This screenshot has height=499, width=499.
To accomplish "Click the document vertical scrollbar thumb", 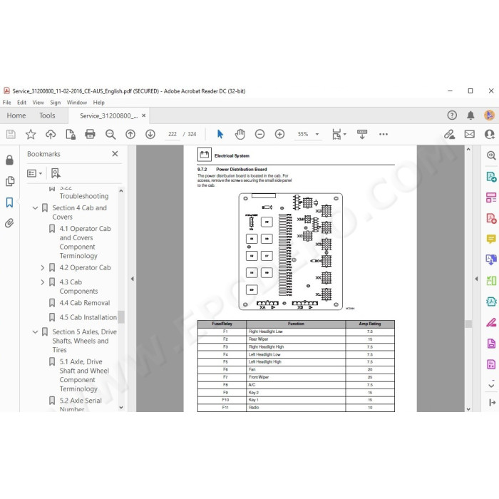I will (468, 324).
